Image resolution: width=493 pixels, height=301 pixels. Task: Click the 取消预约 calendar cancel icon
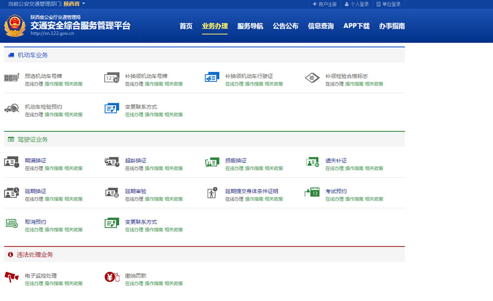pyautogui.click(x=11, y=223)
